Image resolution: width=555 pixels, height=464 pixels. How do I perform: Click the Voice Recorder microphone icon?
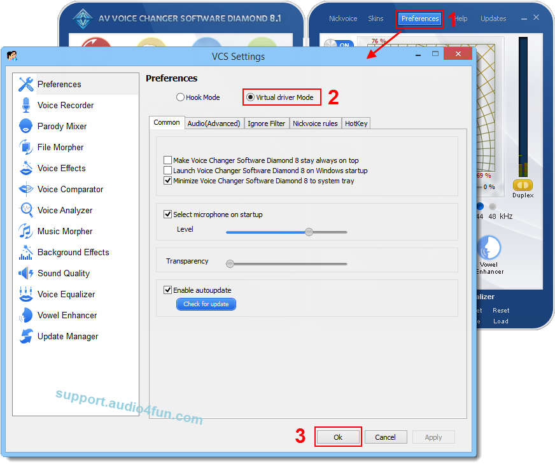[x=26, y=105]
